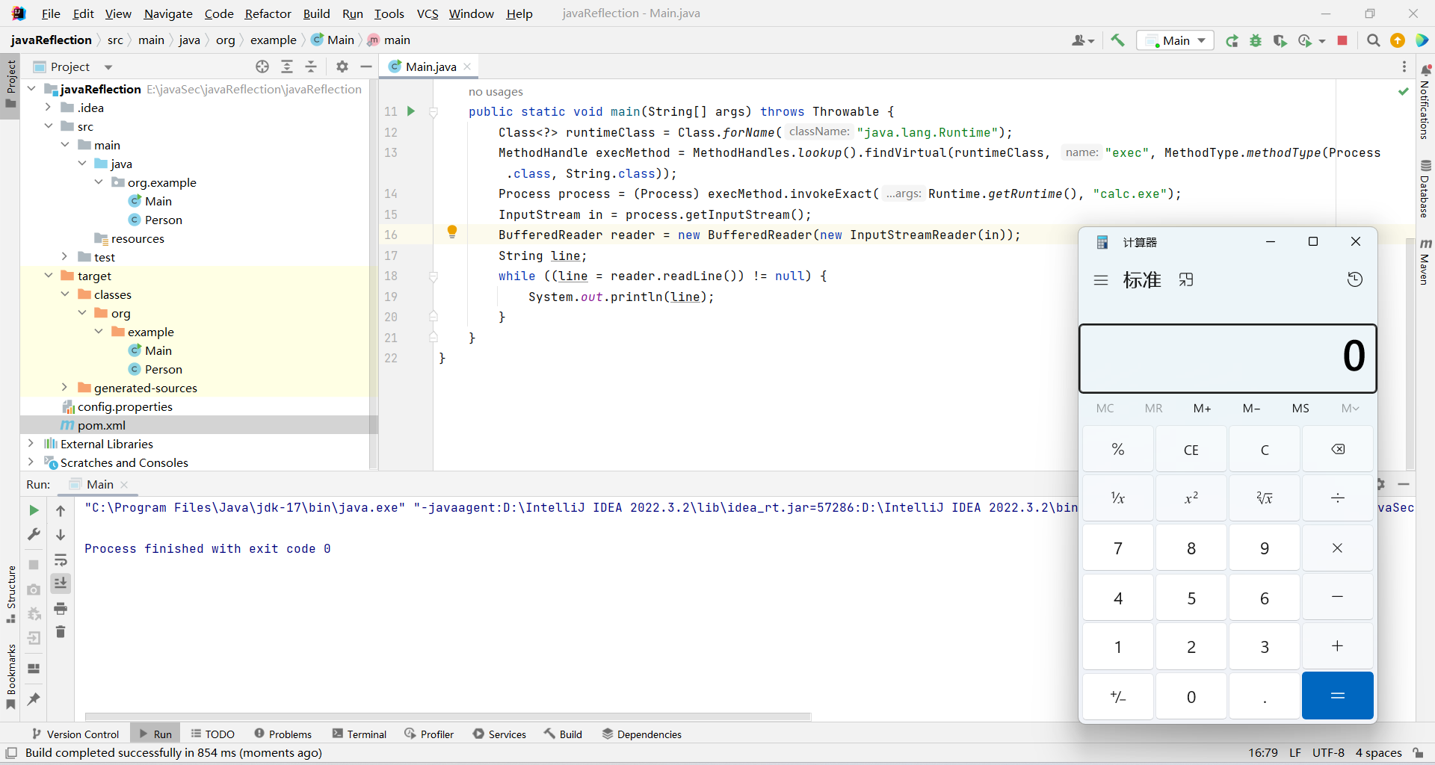Collapse the src folder
1435x765 pixels.
tap(48, 126)
